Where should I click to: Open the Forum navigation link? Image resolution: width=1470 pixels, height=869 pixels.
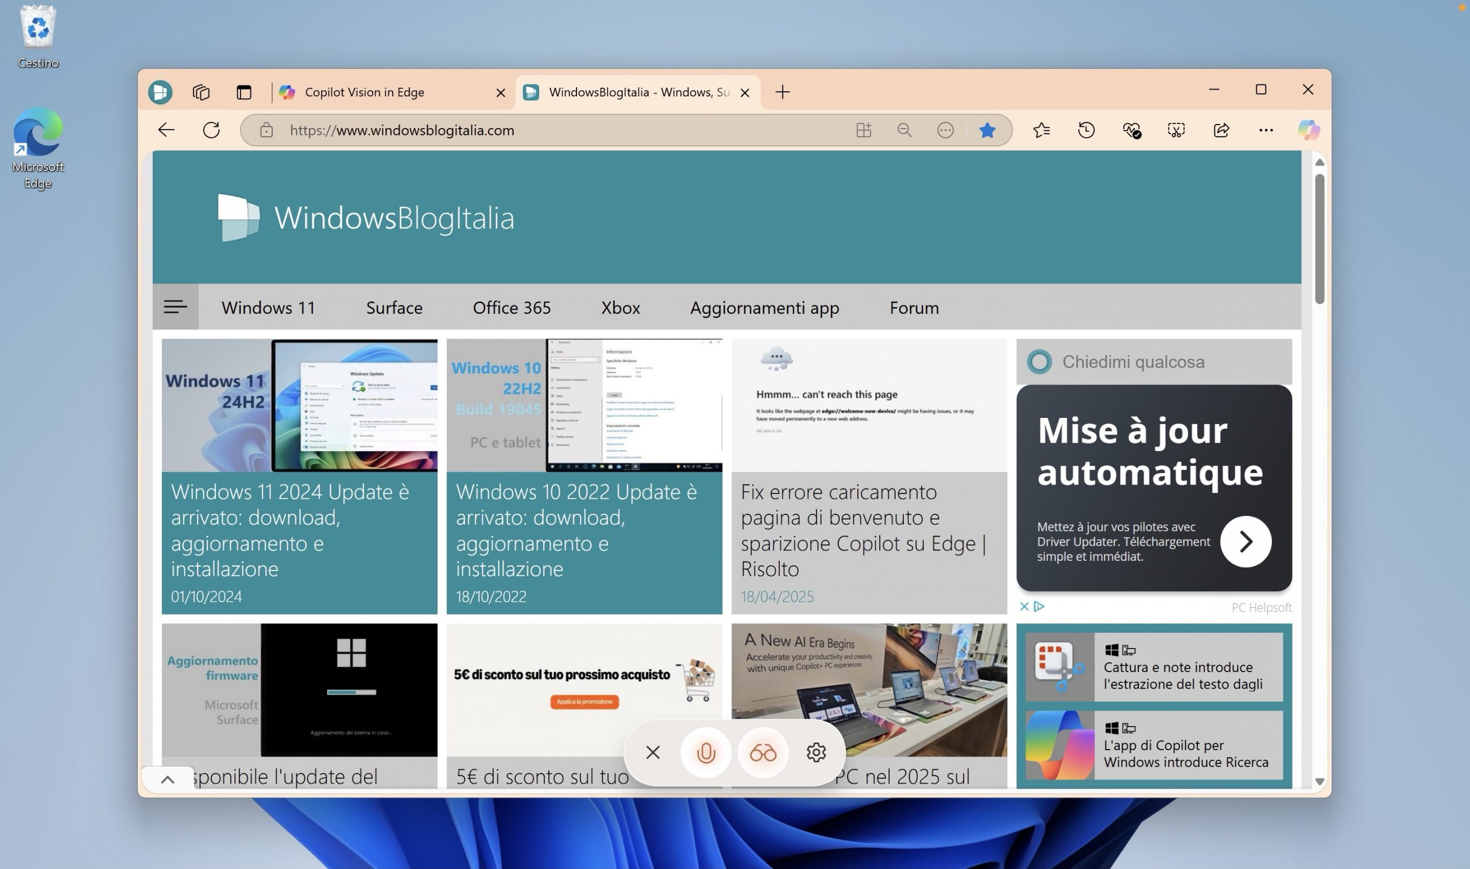914,308
